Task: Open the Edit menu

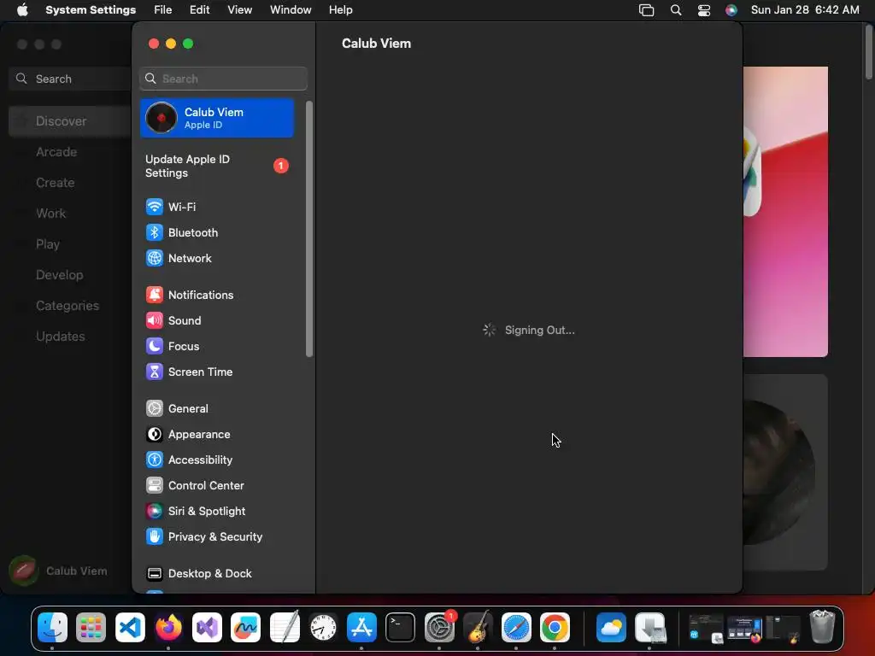Action: pos(199,10)
